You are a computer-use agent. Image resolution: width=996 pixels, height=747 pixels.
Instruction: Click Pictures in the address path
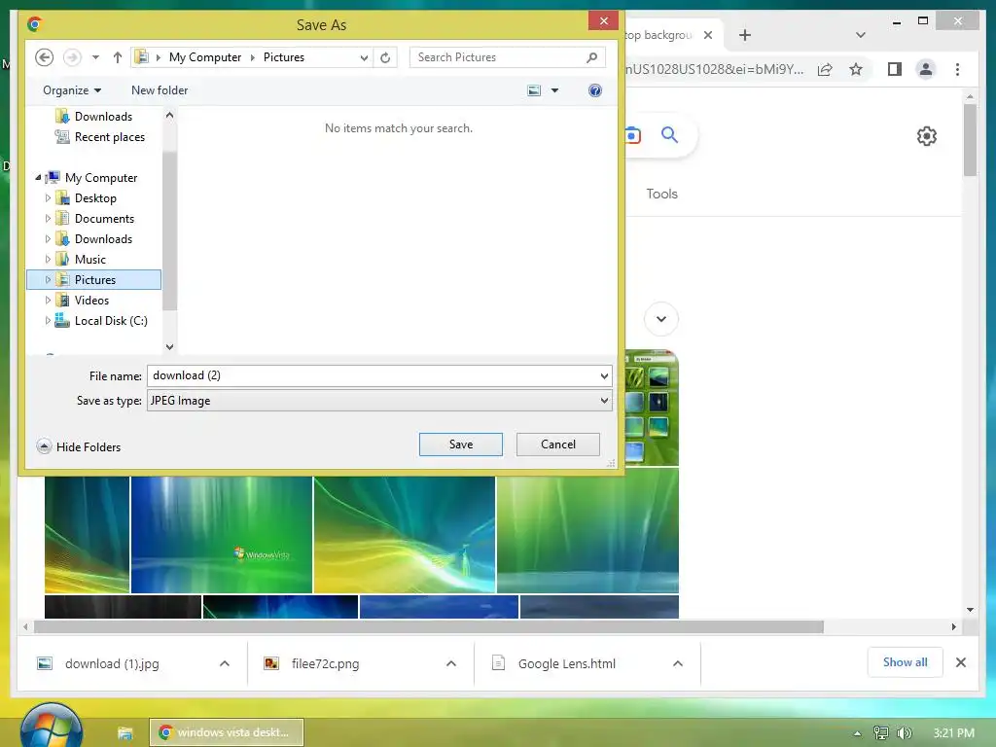[x=283, y=57]
